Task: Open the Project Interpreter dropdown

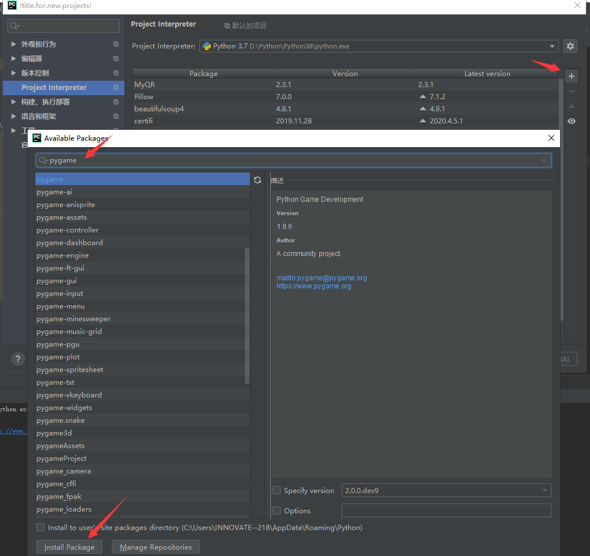Action: coord(379,46)
